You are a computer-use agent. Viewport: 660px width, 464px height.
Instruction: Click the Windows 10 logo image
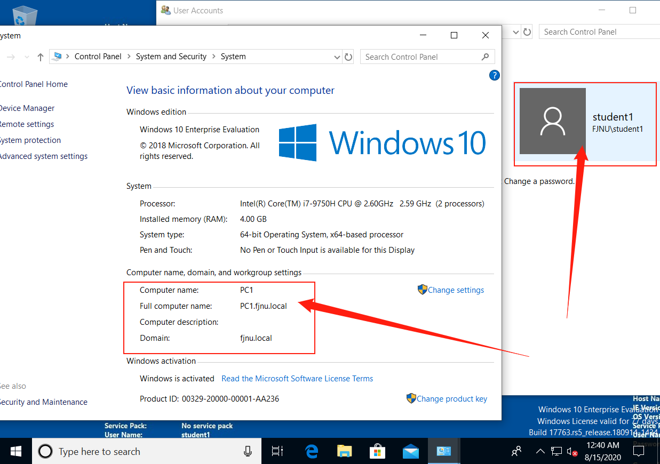coord(383,143)
